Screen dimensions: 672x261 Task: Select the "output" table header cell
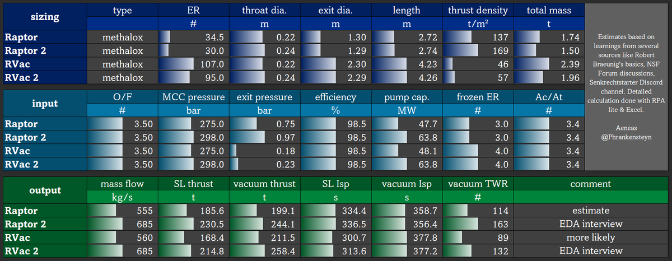44,190
